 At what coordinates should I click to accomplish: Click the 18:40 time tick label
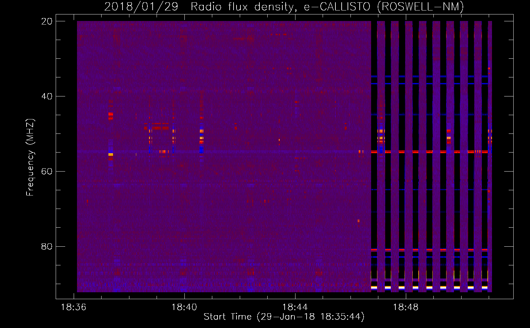(x=184, y=307)
